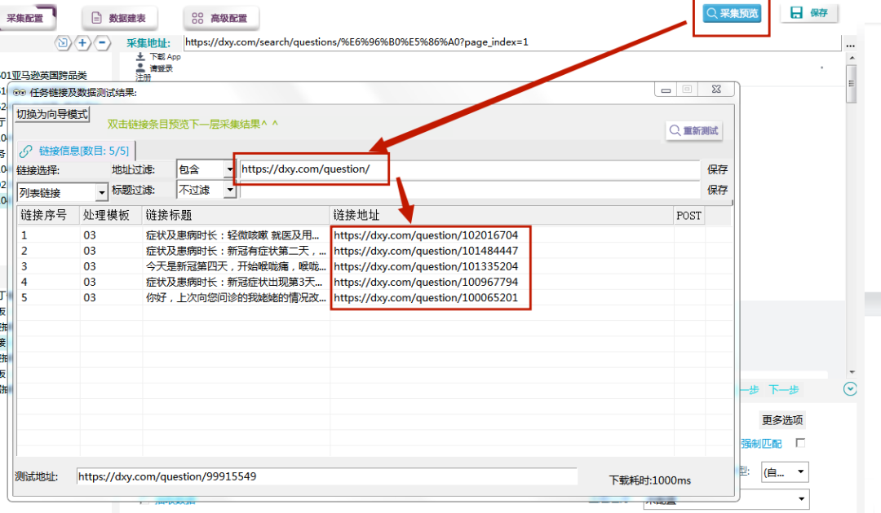881x513 pixels.
Task: Select link https://dxy.com/question/100065201
Action: (x=426, y=298)
